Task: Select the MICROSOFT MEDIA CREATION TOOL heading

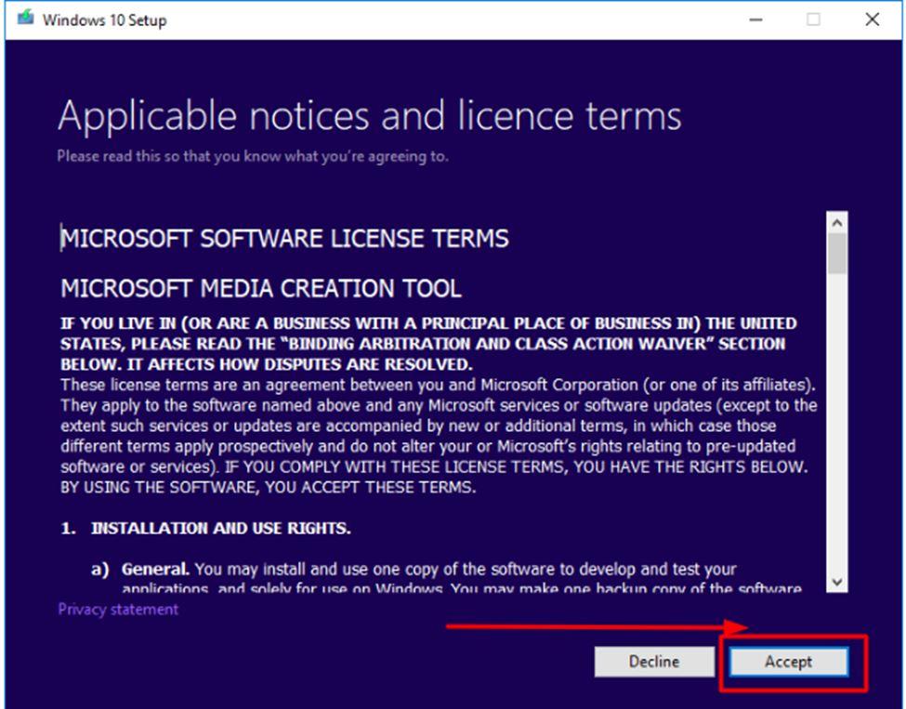Action: [x=260, y=288]
